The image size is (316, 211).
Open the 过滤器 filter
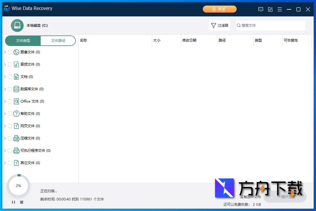point(219,25)
